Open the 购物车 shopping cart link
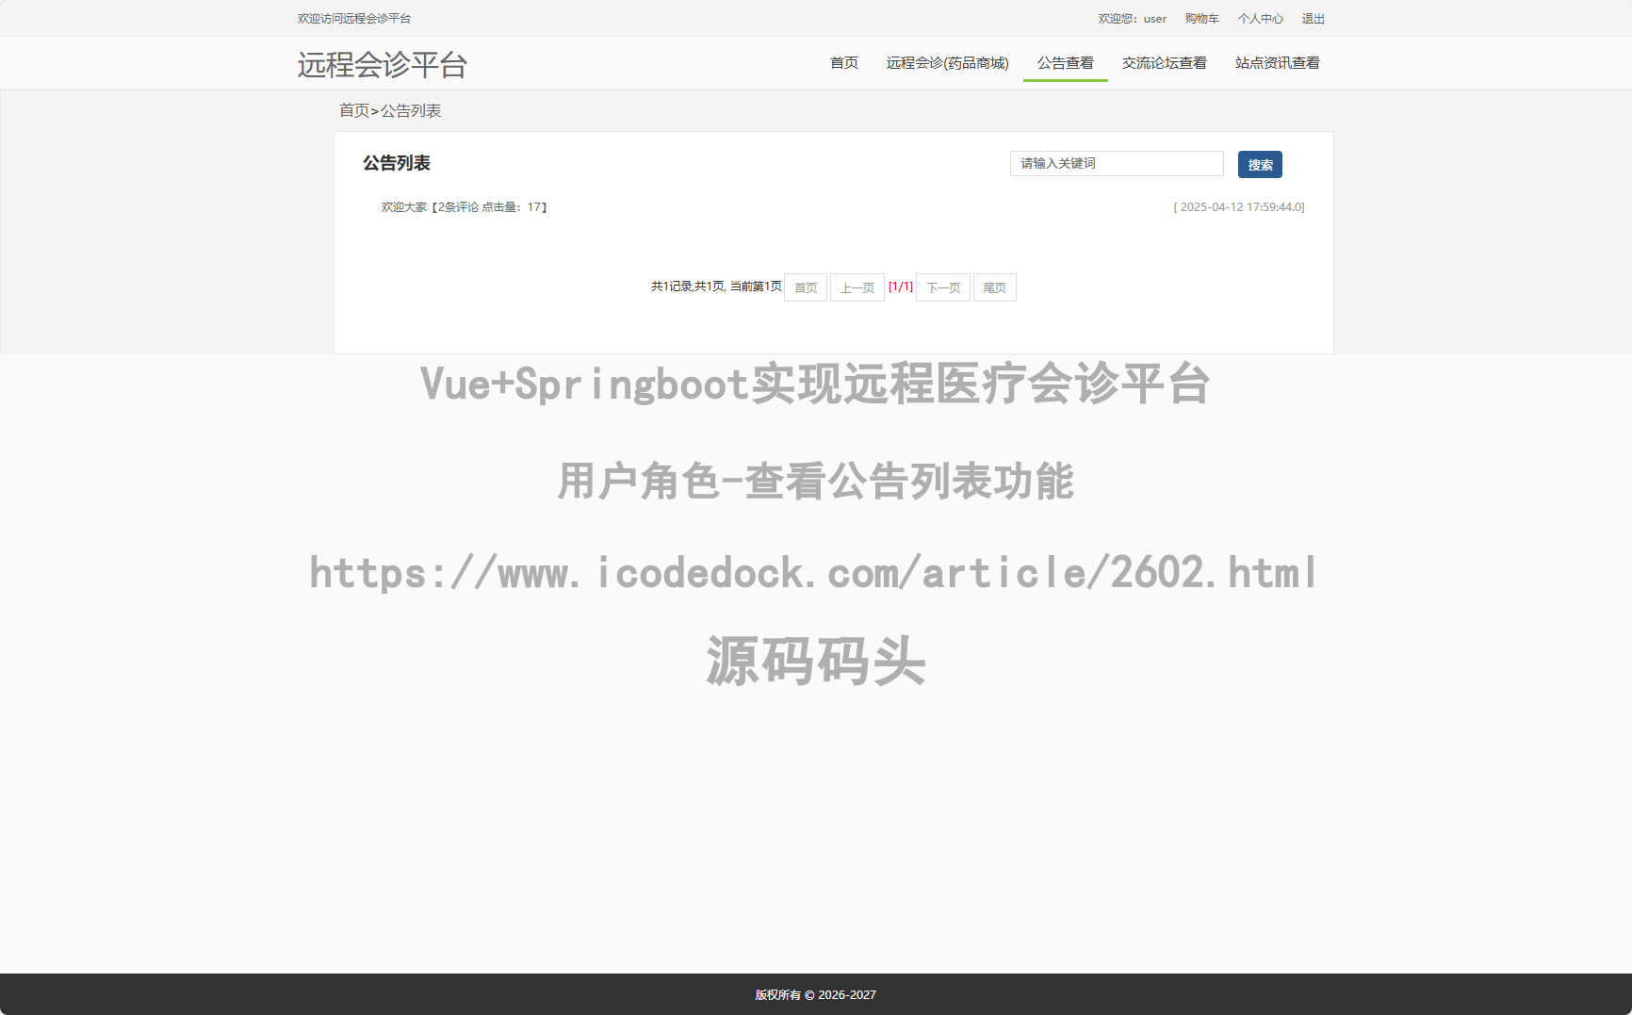The width and height of the screenshot is (1632, 1015). point(1201,18)
